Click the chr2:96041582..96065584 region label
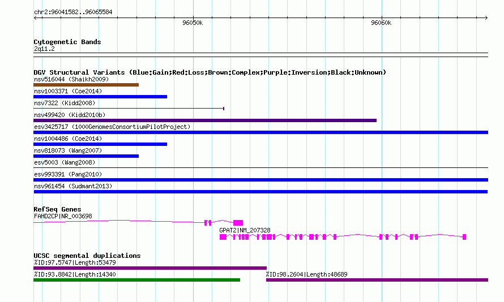504x302 pixels. (73, 12)
